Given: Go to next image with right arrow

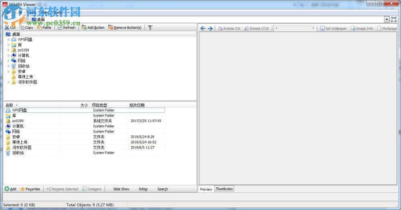Looking at the screenshot, I should [210, 29].
